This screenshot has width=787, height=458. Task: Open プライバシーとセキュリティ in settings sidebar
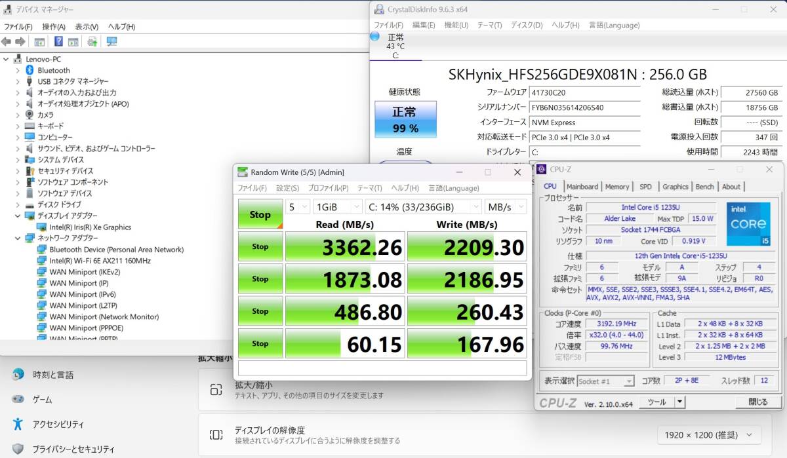point(73,449)
